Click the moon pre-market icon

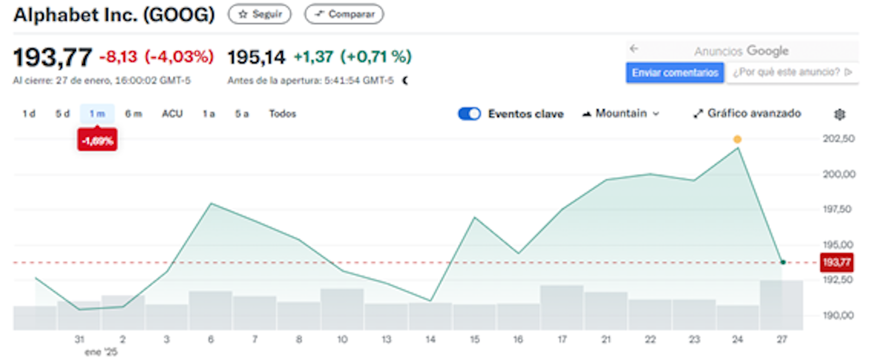click(x=406, y=80)
